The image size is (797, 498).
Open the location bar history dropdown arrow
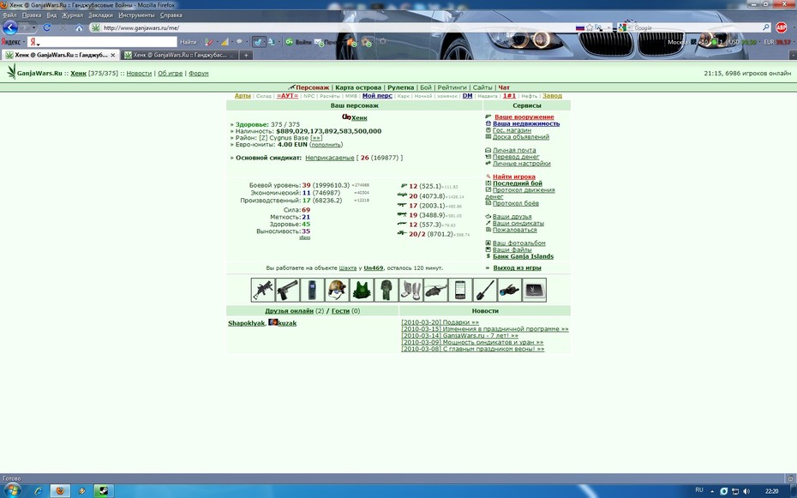pos(608,27)
